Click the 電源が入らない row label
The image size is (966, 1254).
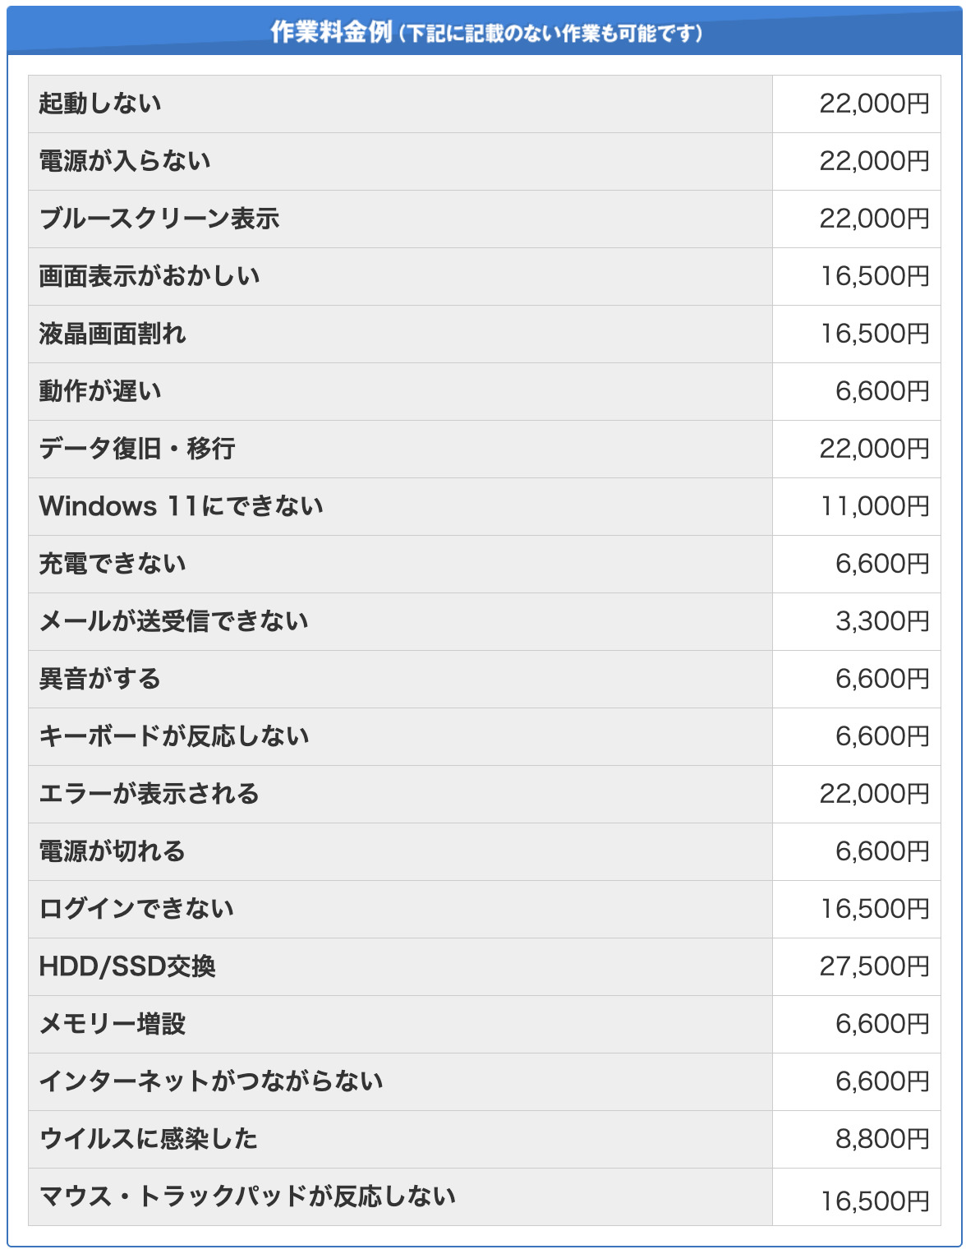tap(125, 161)
